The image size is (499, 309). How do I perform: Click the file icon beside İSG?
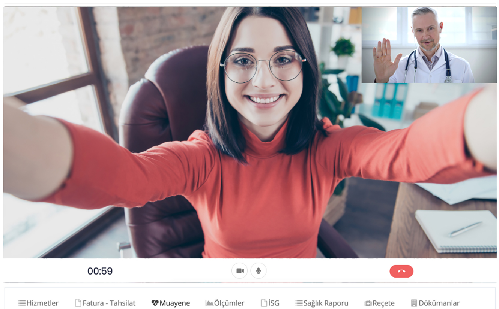coord(264,303)
